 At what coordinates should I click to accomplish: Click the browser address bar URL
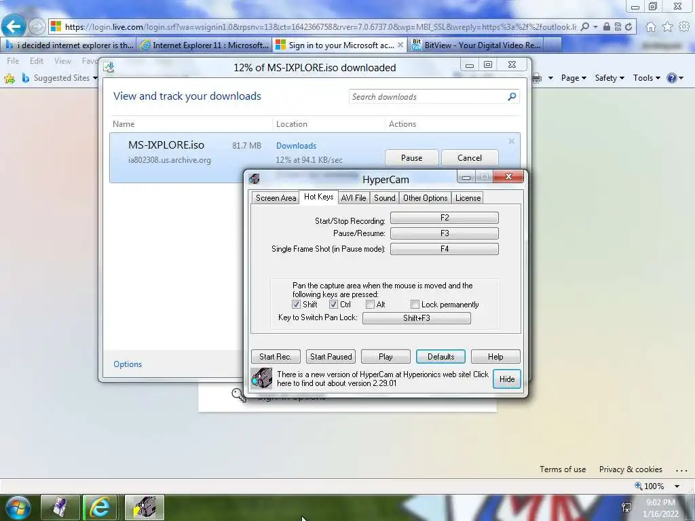[x=320, y=27]
